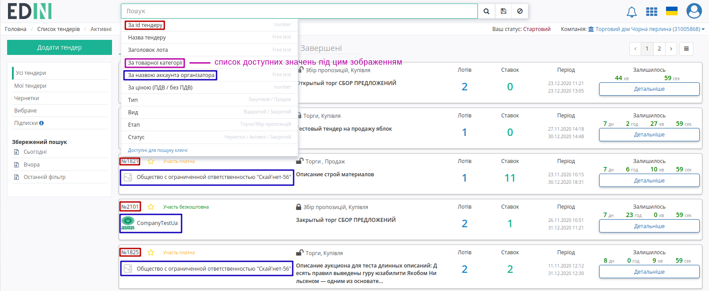
Task: Switch language via the Ukrainian flag
Action: pyautogui.click(x=672, y=11)
